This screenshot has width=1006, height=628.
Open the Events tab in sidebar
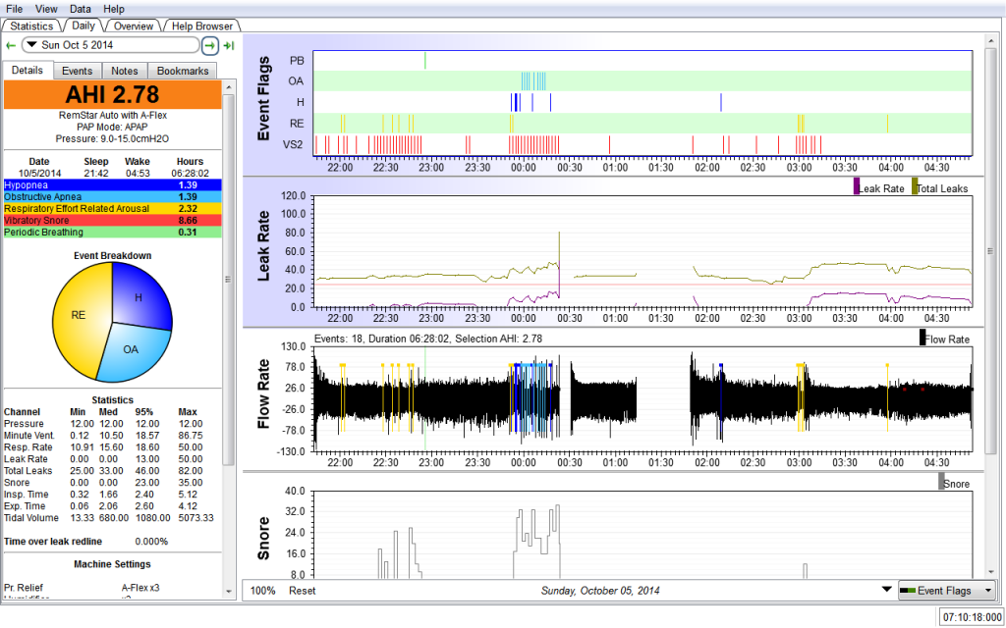[x=77, y=71]
